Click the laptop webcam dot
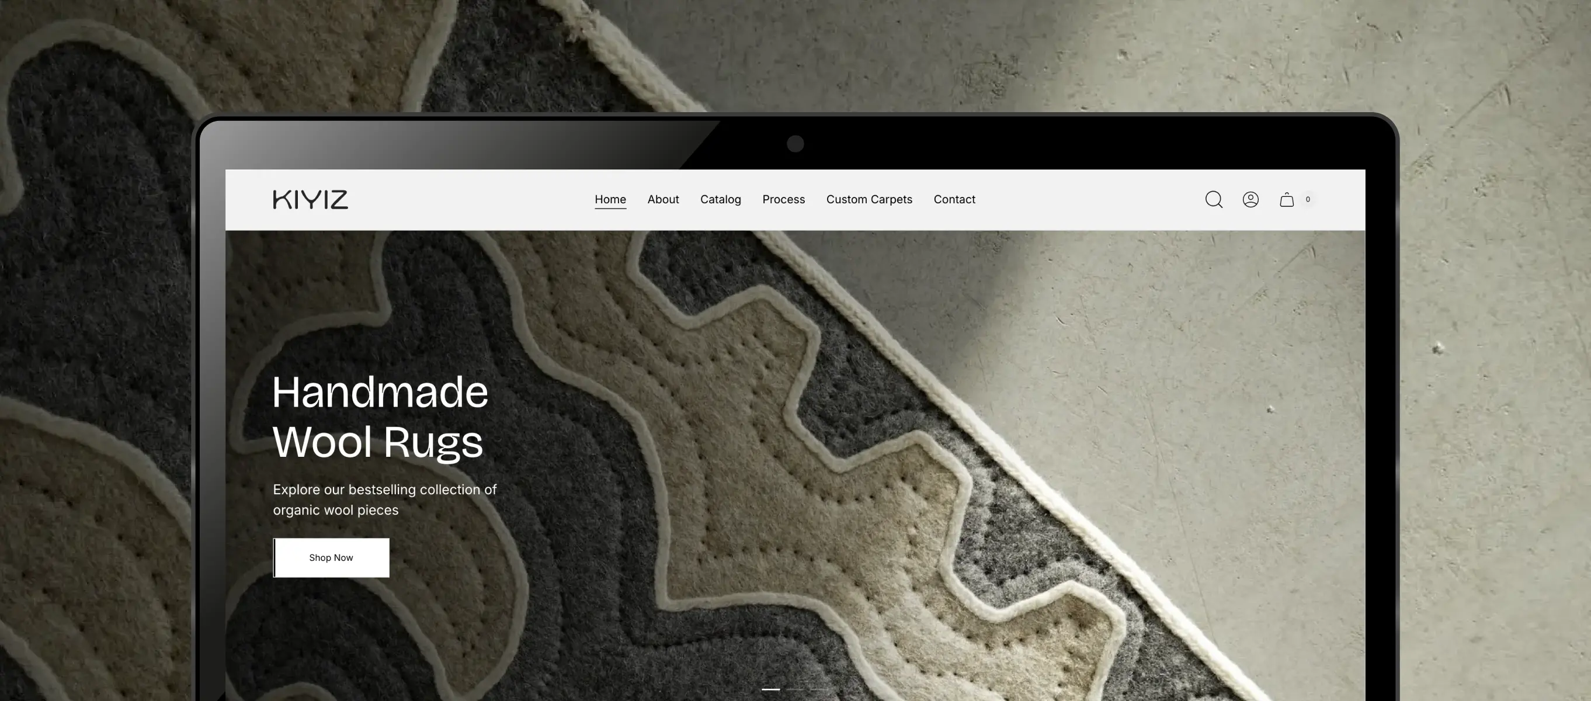Image resolution: width=1591 pixels, height=701 pixels. click(x=796, y=144)
